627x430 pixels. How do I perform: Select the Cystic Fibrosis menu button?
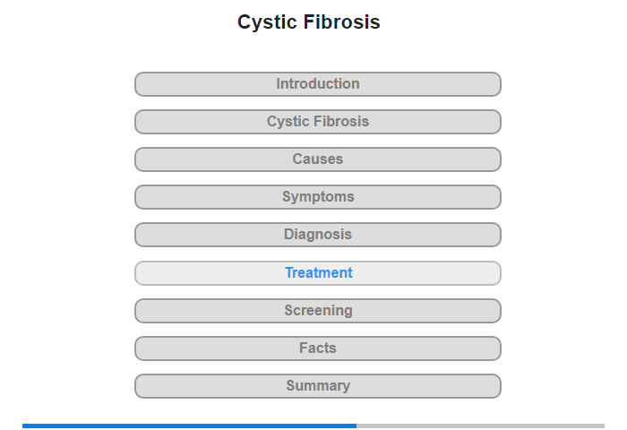pos(318,122)
